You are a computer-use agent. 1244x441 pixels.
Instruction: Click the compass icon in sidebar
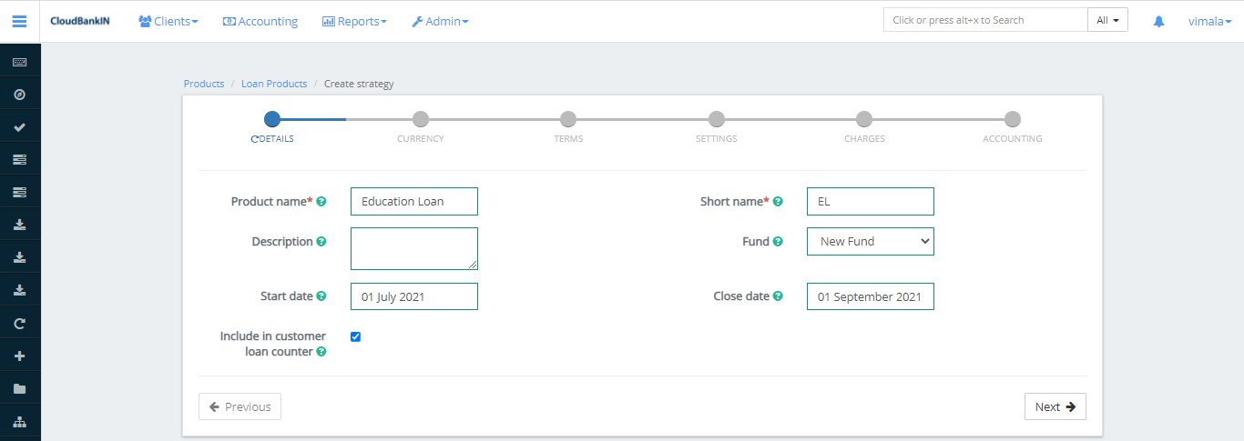(19, 95)
